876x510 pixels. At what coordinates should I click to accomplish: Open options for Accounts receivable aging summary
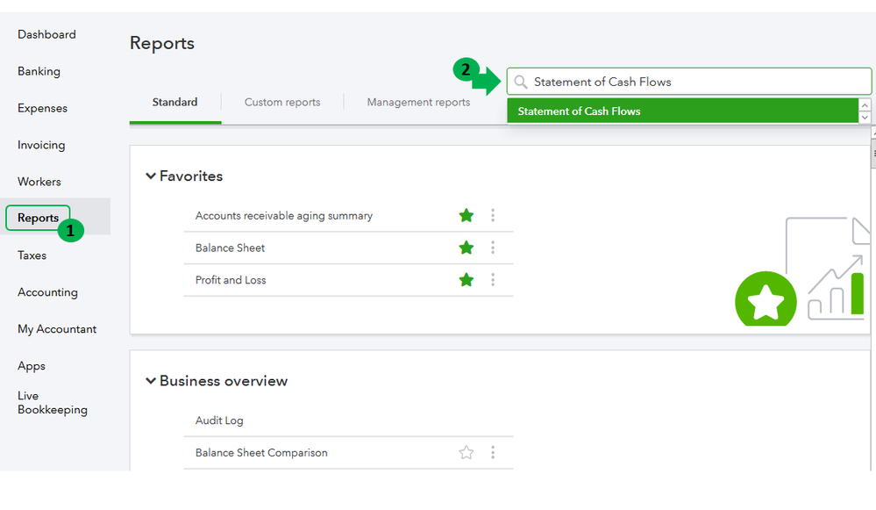coord(493,215)
